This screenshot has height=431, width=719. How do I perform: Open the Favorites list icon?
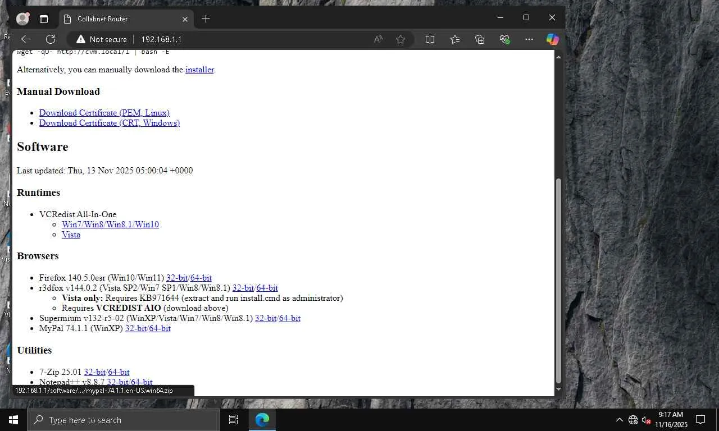pos(455,39)
